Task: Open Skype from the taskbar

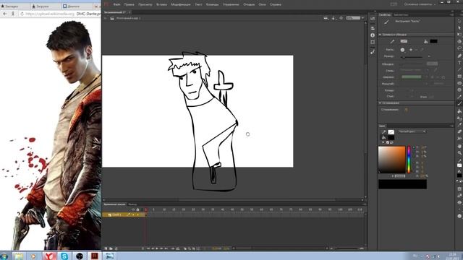Action: (64, 256)
